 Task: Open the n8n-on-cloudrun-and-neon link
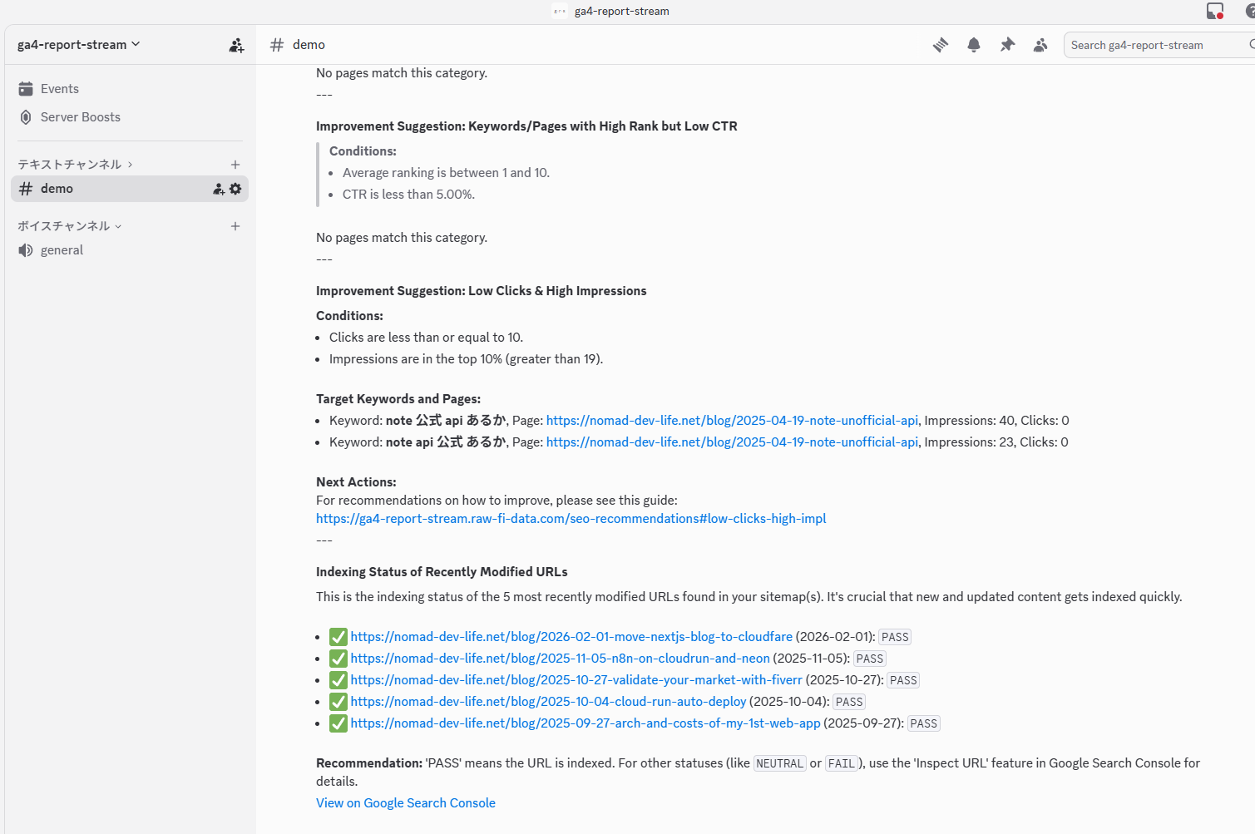(x=560, y=659)
